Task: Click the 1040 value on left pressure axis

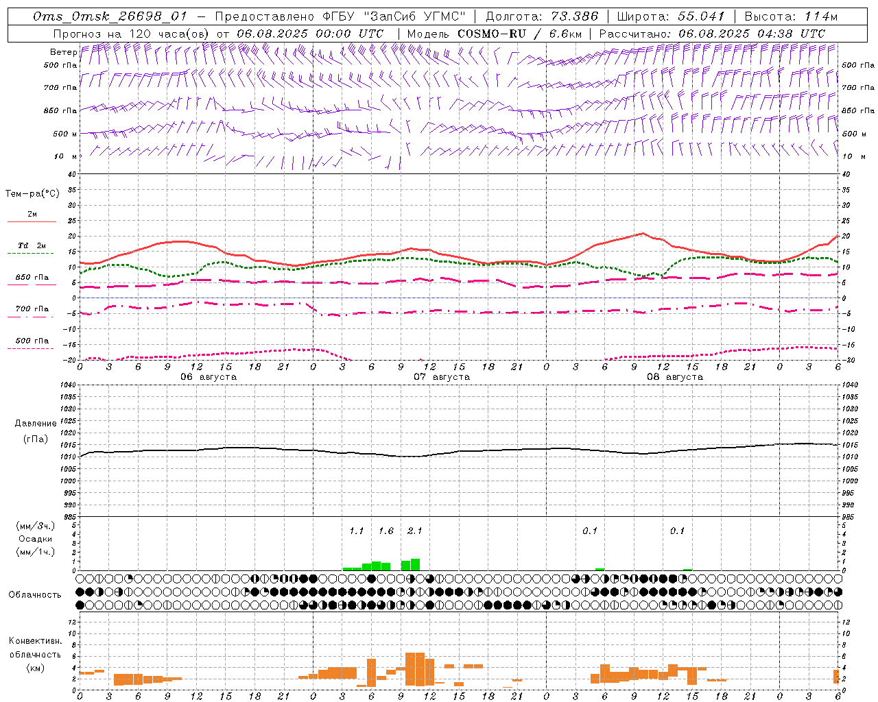Action: 69,385
